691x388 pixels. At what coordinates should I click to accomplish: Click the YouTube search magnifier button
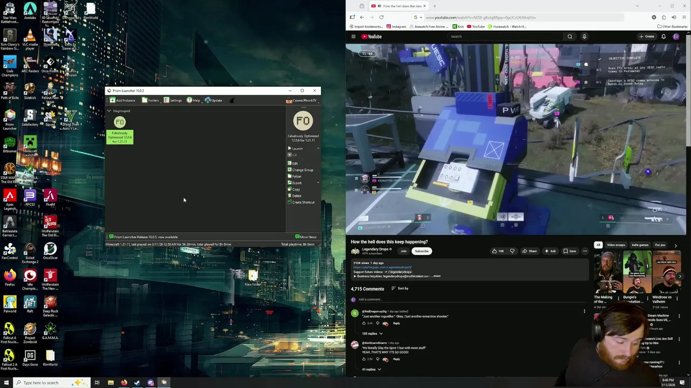[x=570, y=37]
